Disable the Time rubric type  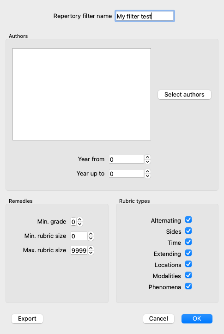coord(188,242)
